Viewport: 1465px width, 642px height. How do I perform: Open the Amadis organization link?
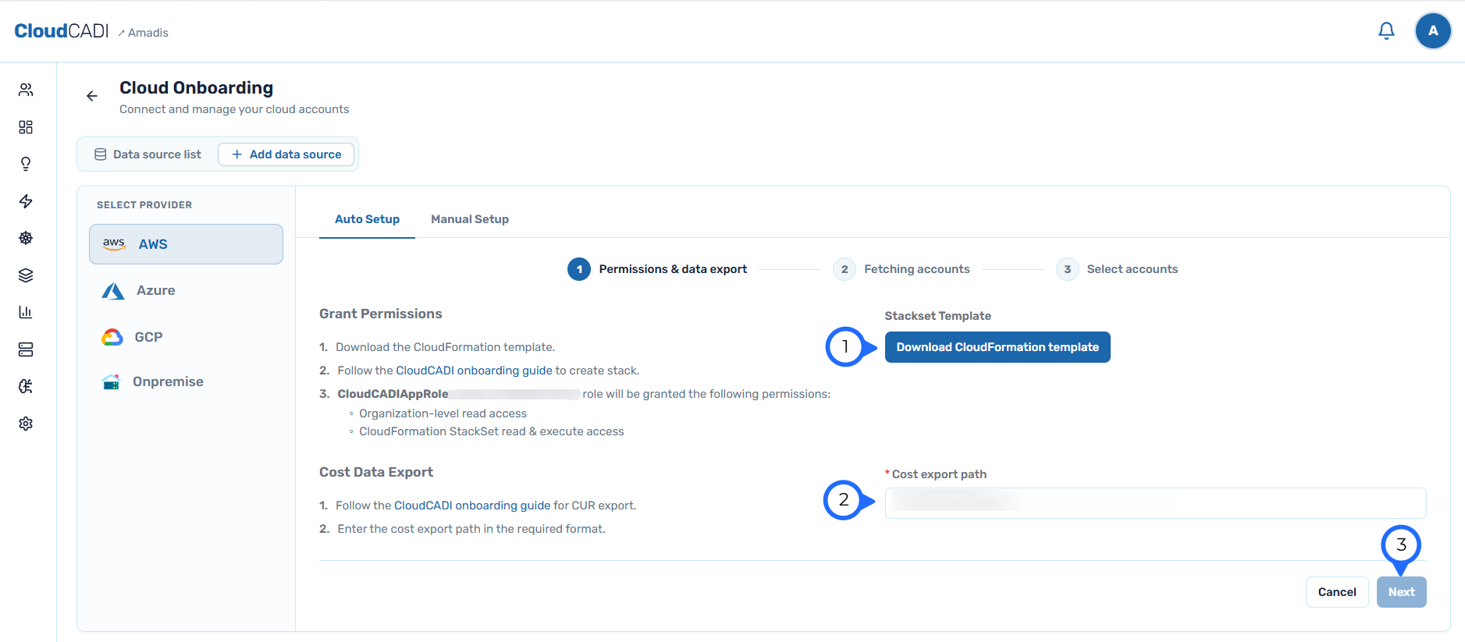coord(144,33)
